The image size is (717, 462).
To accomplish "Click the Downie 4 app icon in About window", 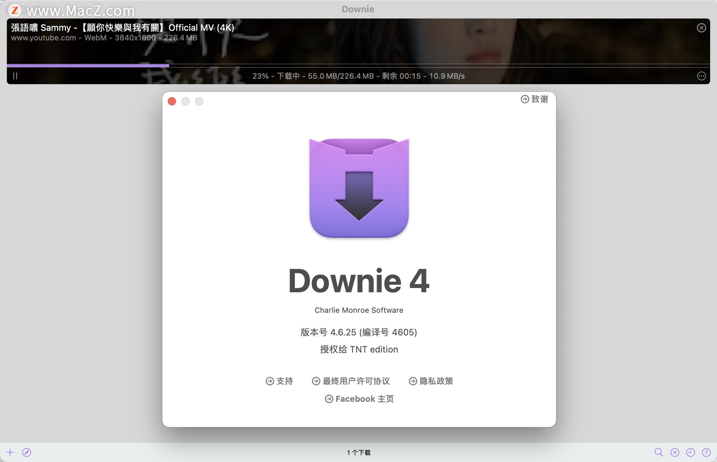I will 358,188.
